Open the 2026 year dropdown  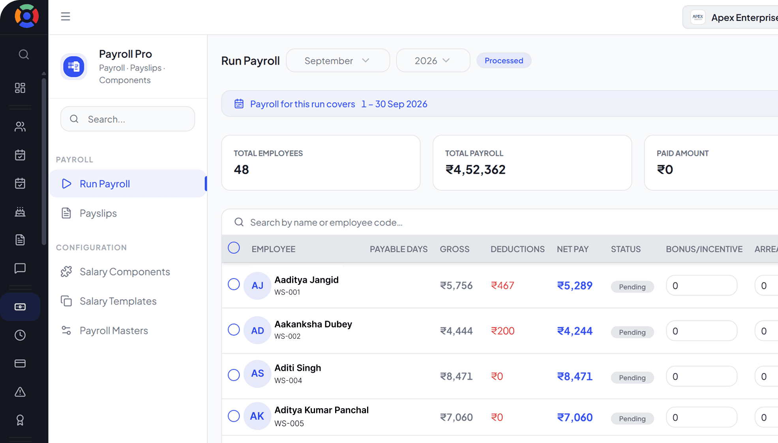(433, 61)
